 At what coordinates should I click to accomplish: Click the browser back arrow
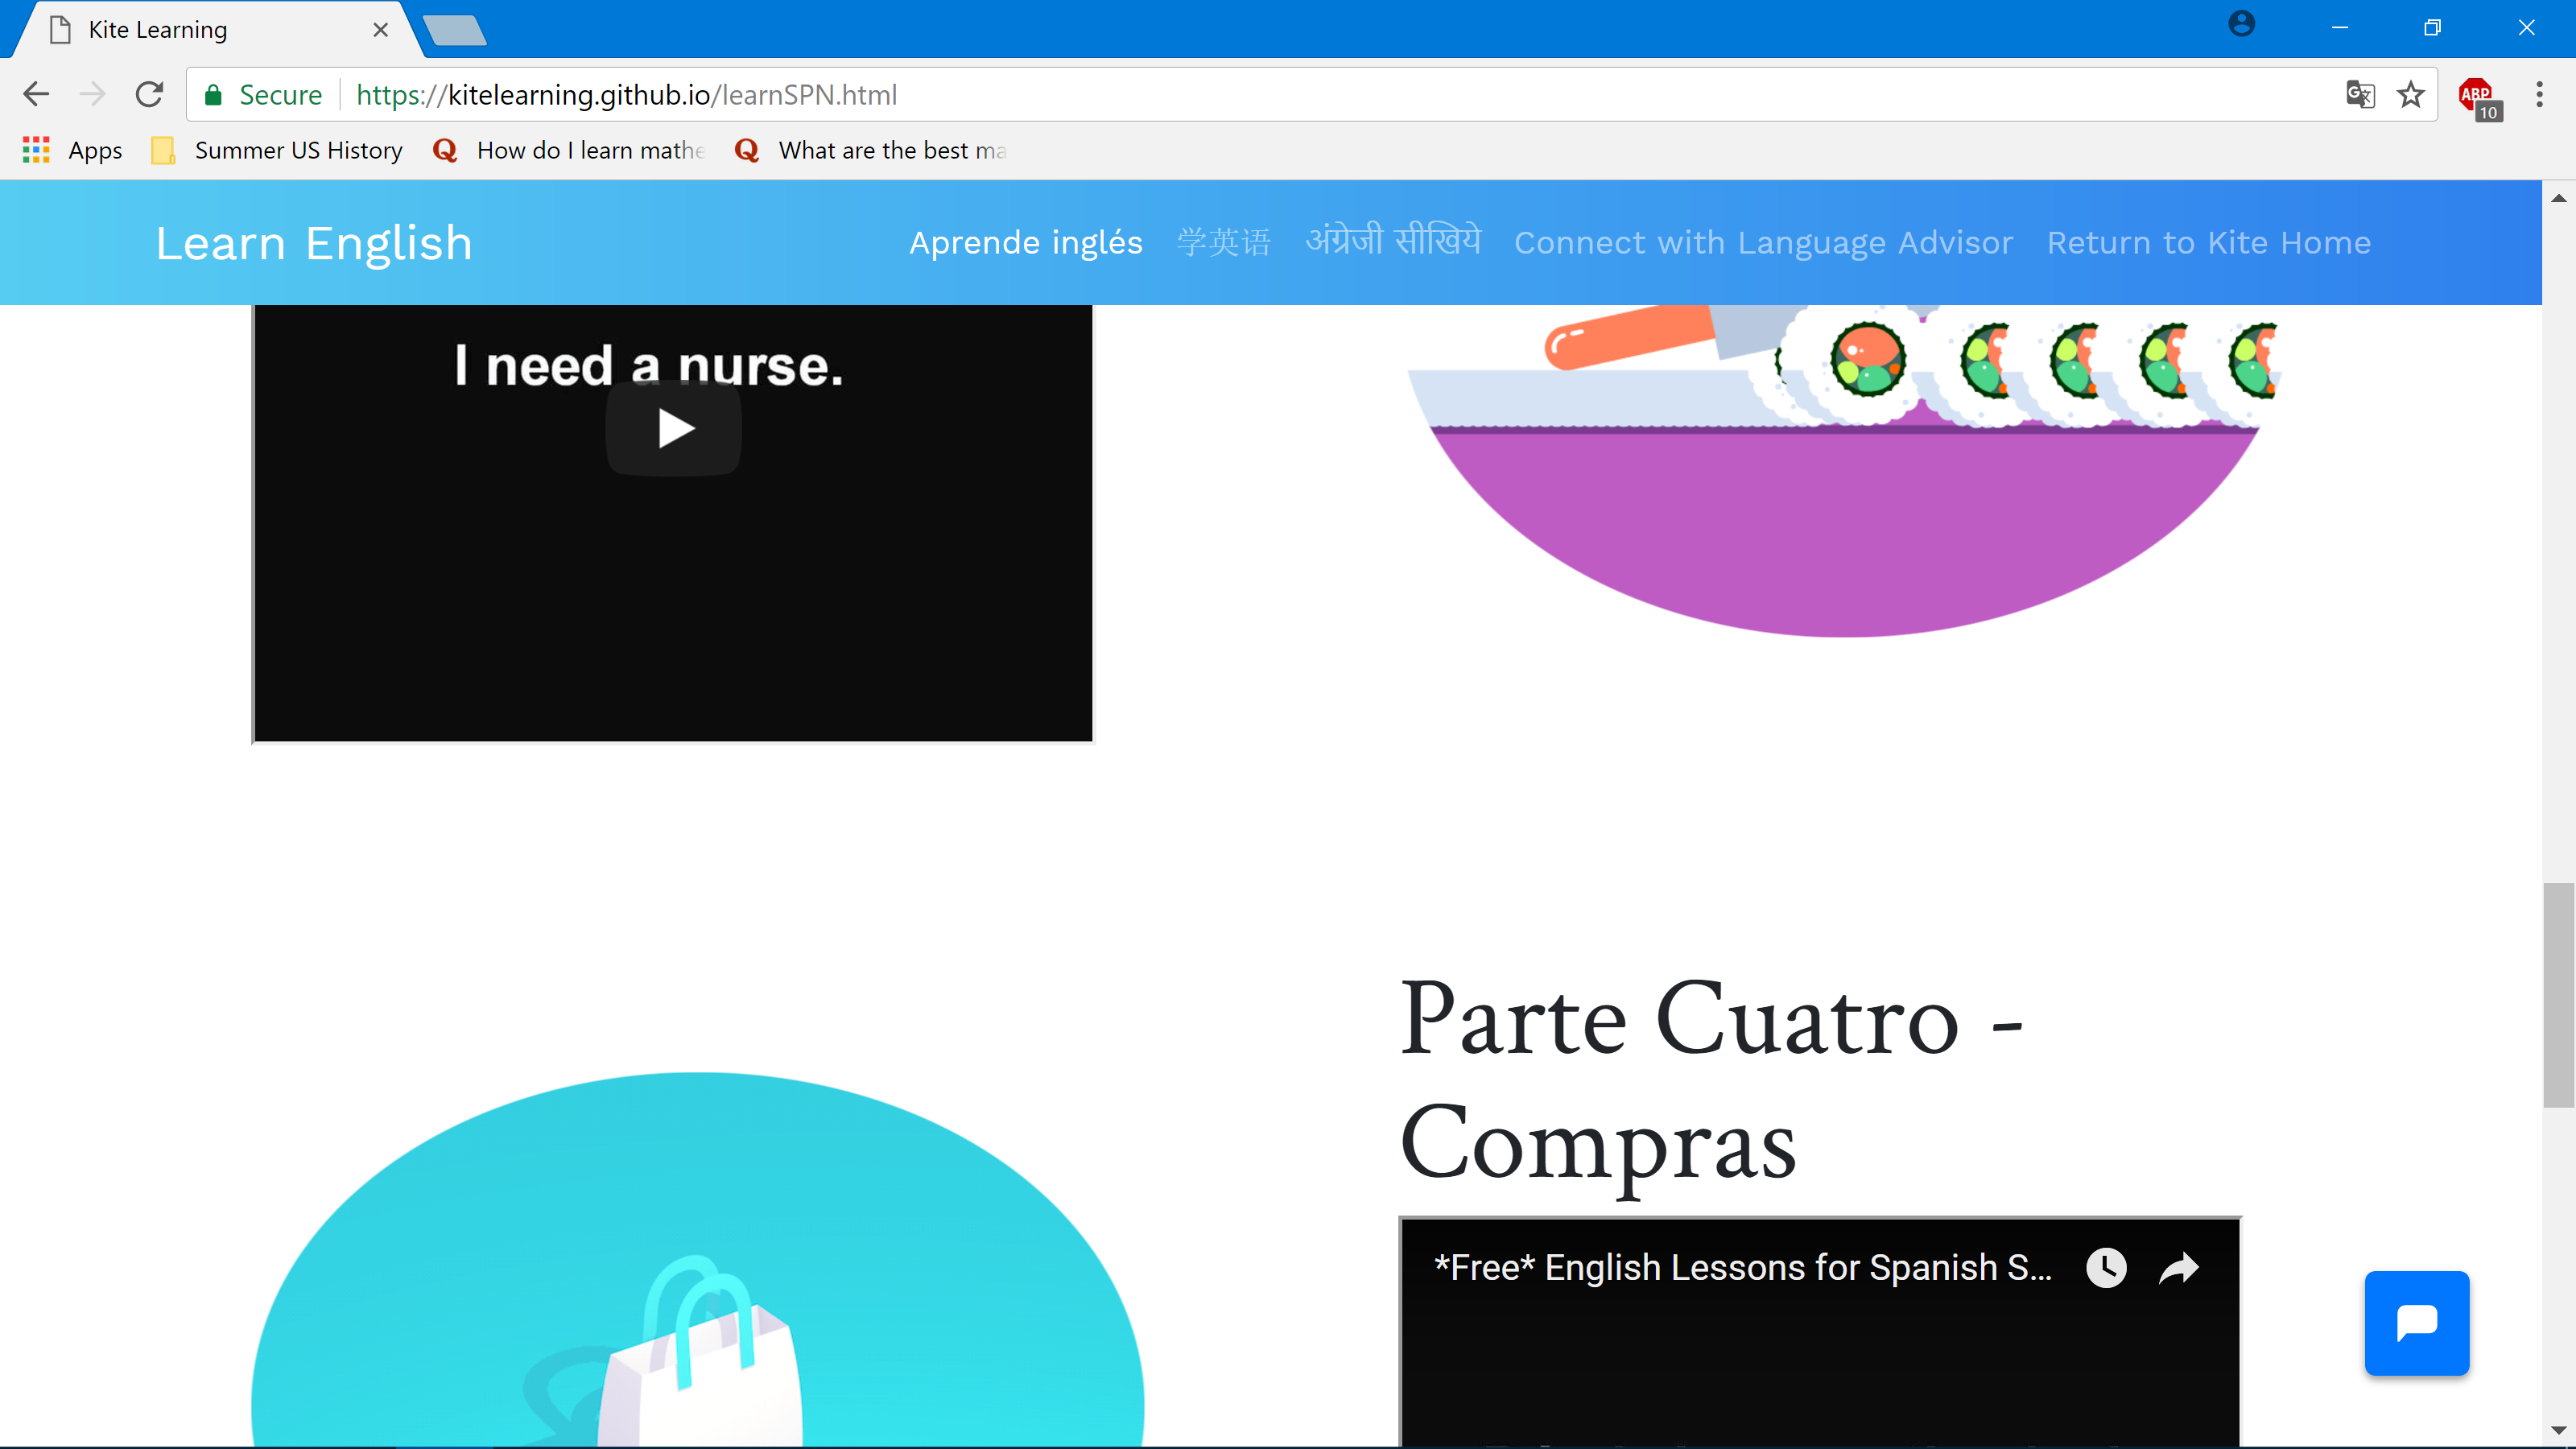tap(36, 94)
